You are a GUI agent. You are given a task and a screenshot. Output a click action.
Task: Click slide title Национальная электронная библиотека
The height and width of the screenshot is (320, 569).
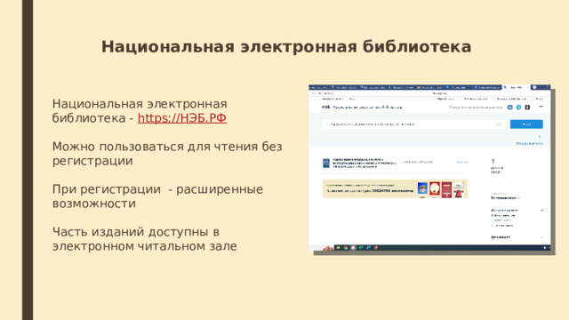pos(286,47)
